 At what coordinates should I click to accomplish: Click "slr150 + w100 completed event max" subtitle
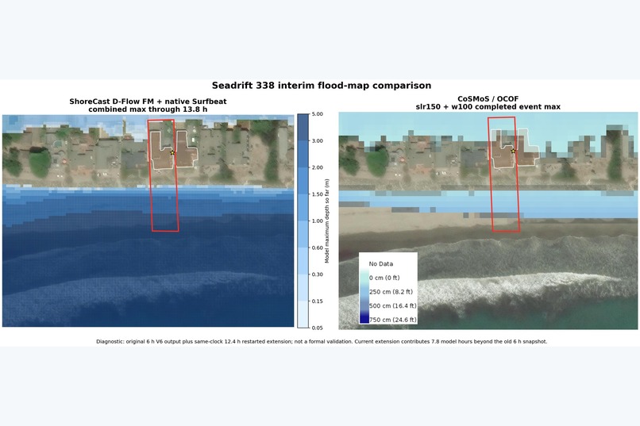click(x=488, y=107)
